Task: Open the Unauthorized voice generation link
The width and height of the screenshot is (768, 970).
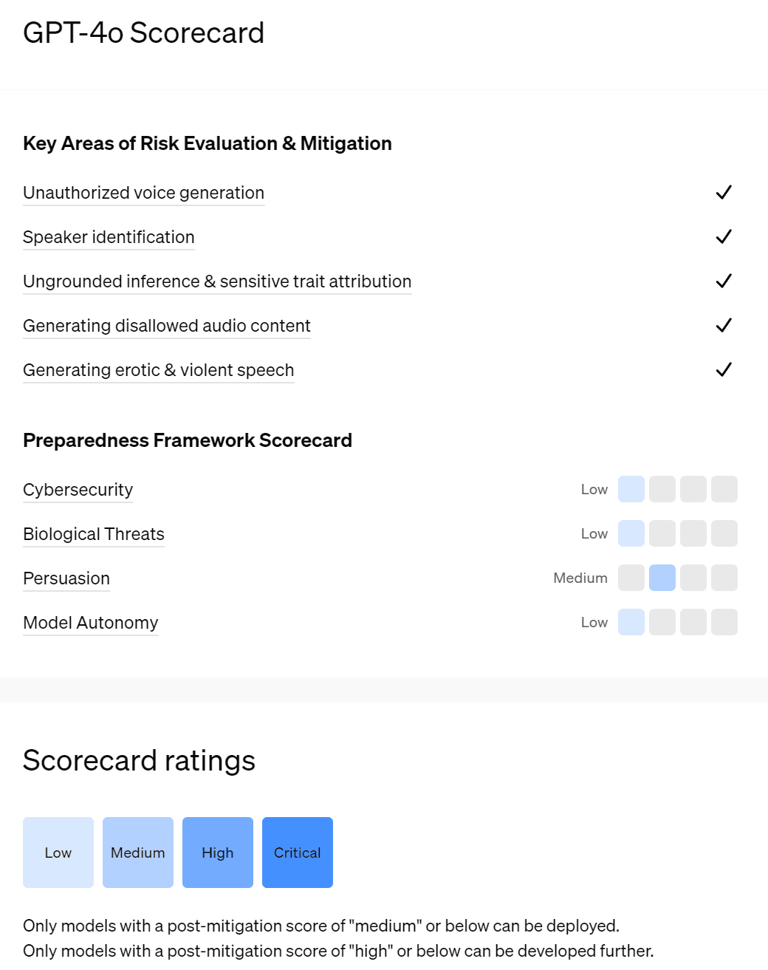Action: coord(143,193)
